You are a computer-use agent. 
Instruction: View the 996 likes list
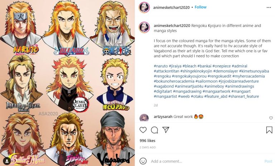tap(147, 141)
